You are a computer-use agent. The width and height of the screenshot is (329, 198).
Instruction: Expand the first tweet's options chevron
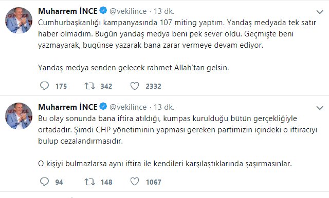point(320,12)
